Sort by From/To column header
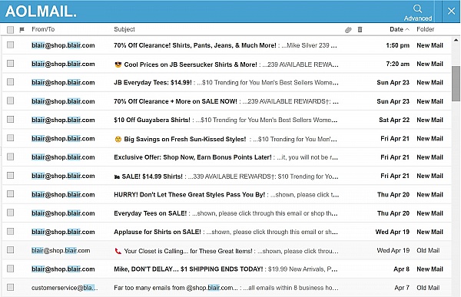 43,29
